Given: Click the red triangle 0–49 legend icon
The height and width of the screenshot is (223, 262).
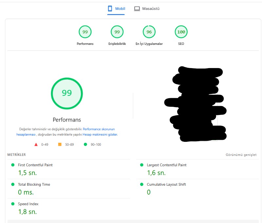Looking at the screenshot, I should coord(36,144).
